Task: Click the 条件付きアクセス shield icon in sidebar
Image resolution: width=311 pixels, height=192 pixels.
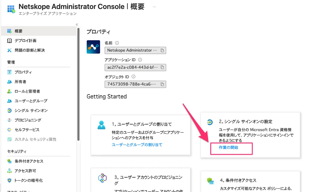Action: [x=9, y=161]
